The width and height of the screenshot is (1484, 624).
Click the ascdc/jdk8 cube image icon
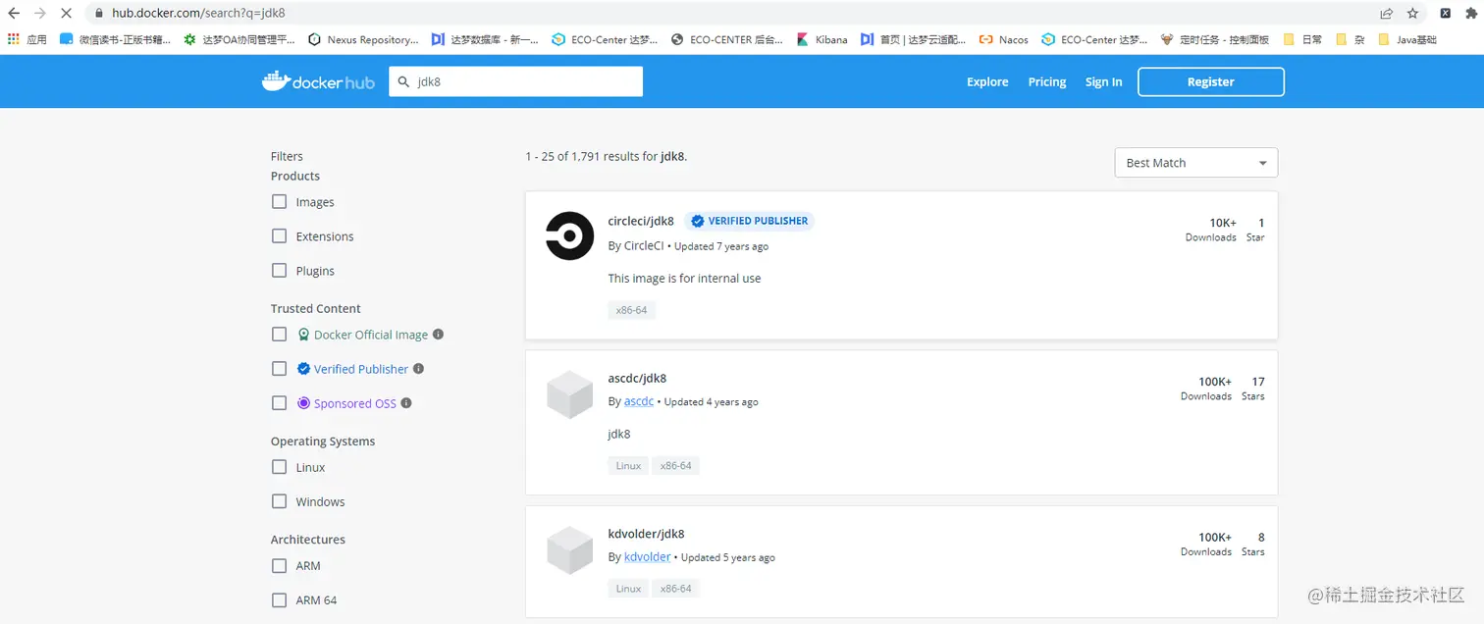coord(569,395)
